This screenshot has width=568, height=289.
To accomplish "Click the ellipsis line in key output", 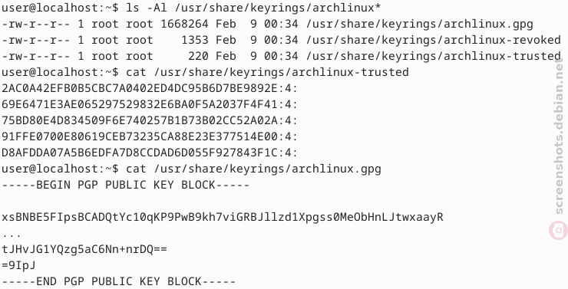I will [12, 235].
